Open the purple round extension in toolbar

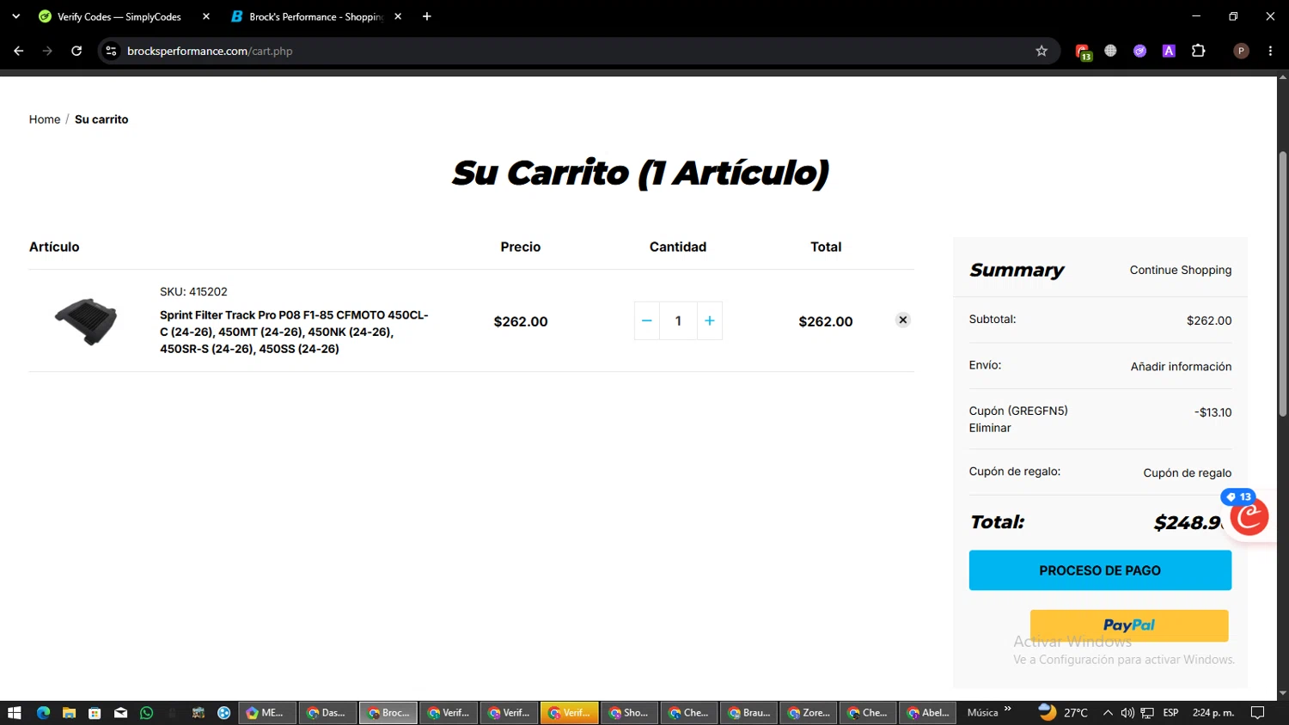pos(1139,51)
